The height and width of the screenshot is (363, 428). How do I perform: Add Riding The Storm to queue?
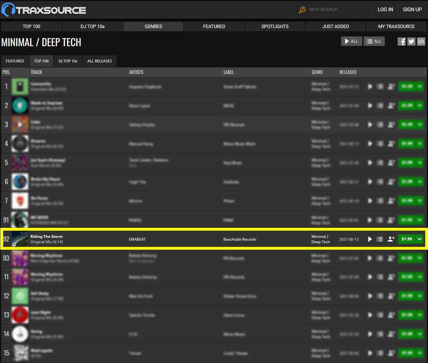[380, 239]
